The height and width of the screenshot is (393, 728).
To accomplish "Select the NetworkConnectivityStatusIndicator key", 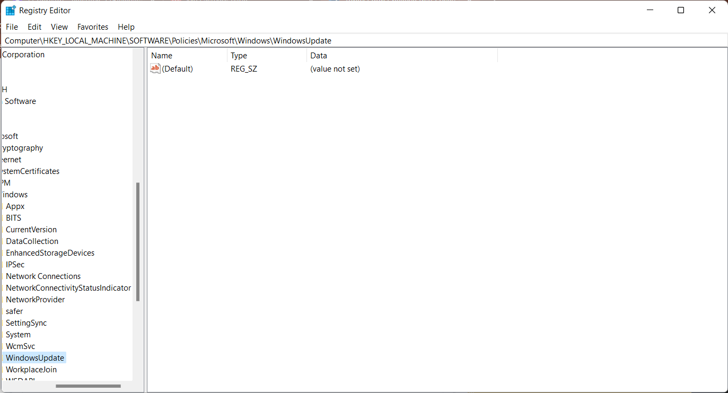I will tap(68, 288).
